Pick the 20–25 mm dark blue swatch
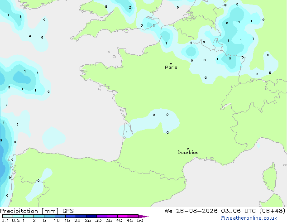 [81, 216]
